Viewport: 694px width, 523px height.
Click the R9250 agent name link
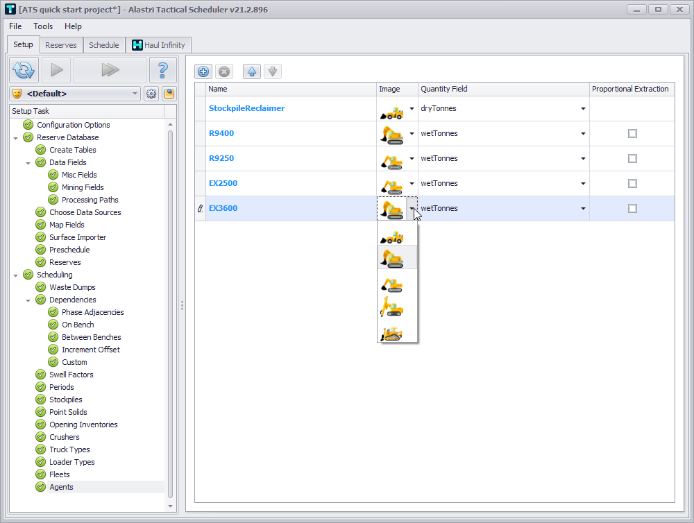[x=221, y=159]
